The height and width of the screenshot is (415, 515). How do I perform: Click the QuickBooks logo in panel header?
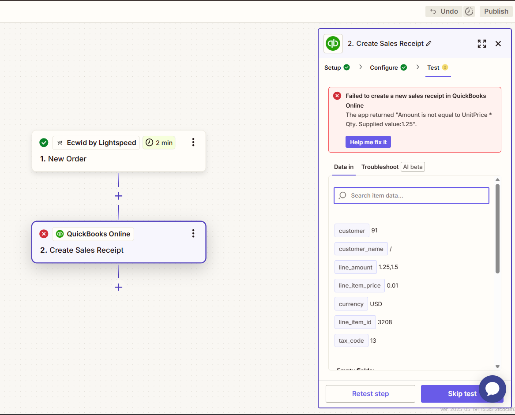333,44
